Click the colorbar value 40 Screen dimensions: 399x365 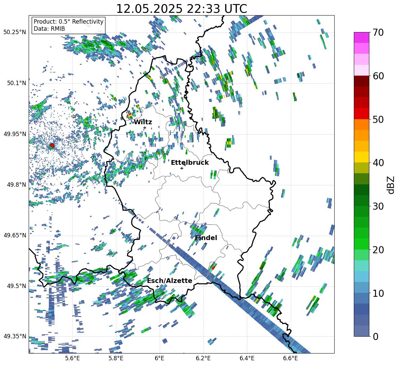pyautogui.click(x=378, y=163)
